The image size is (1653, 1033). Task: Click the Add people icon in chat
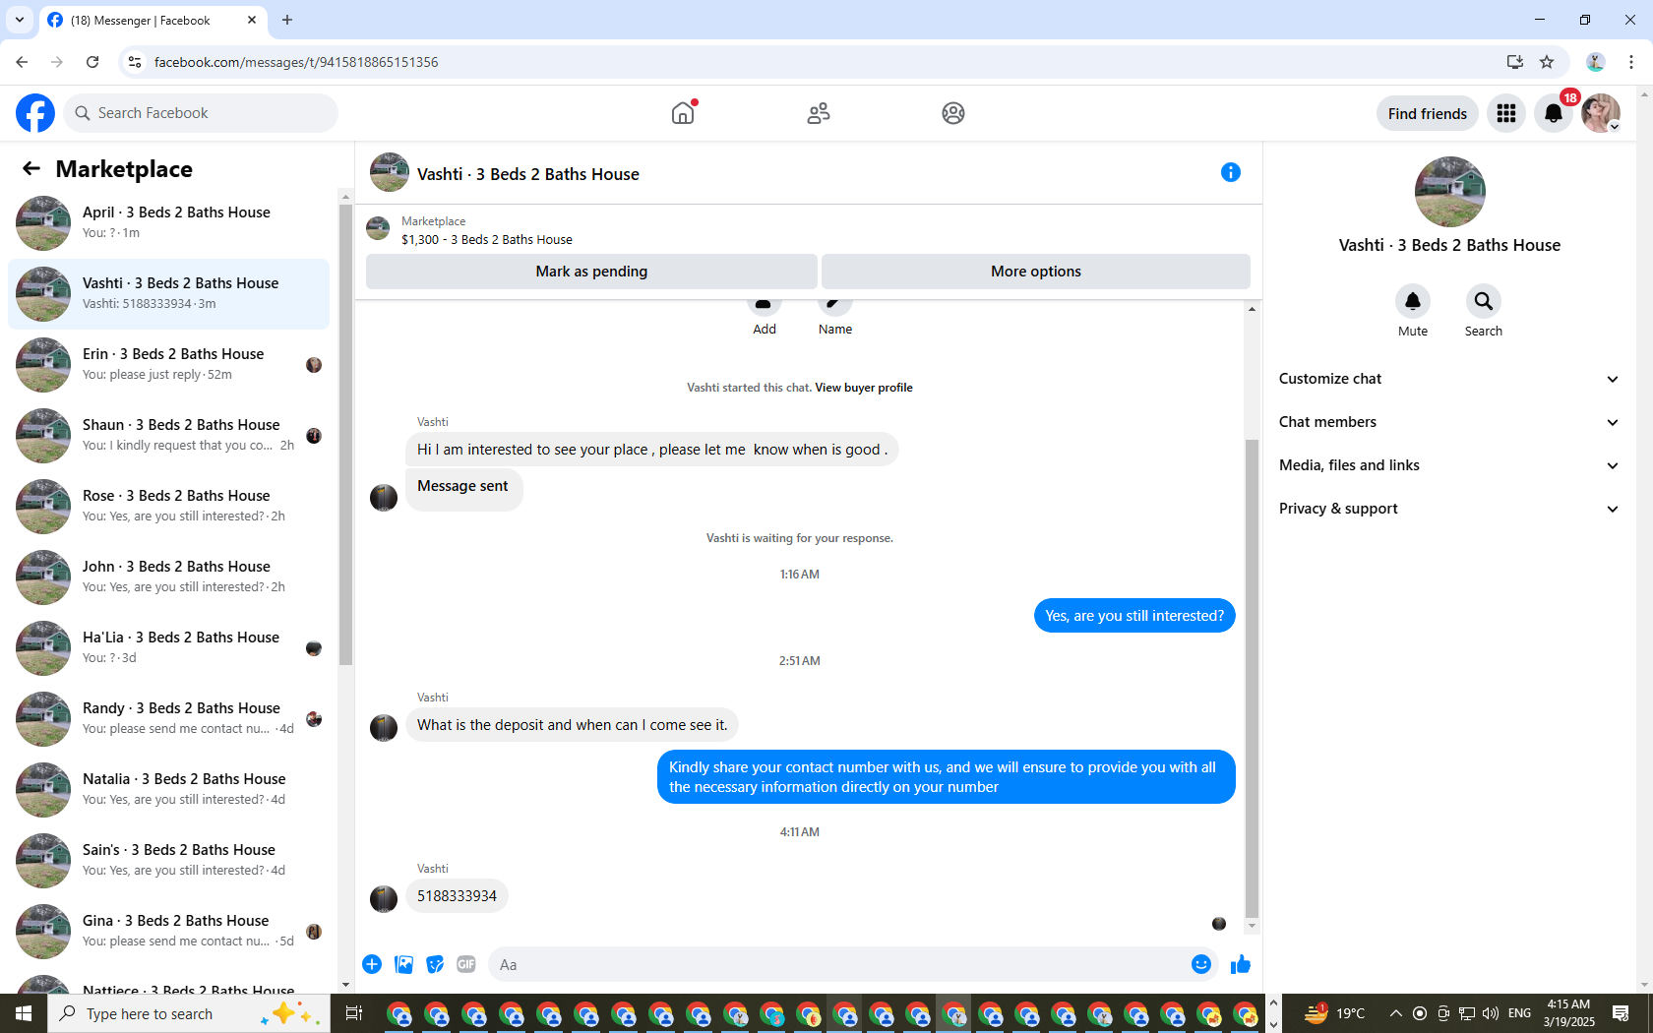(764, 305)
